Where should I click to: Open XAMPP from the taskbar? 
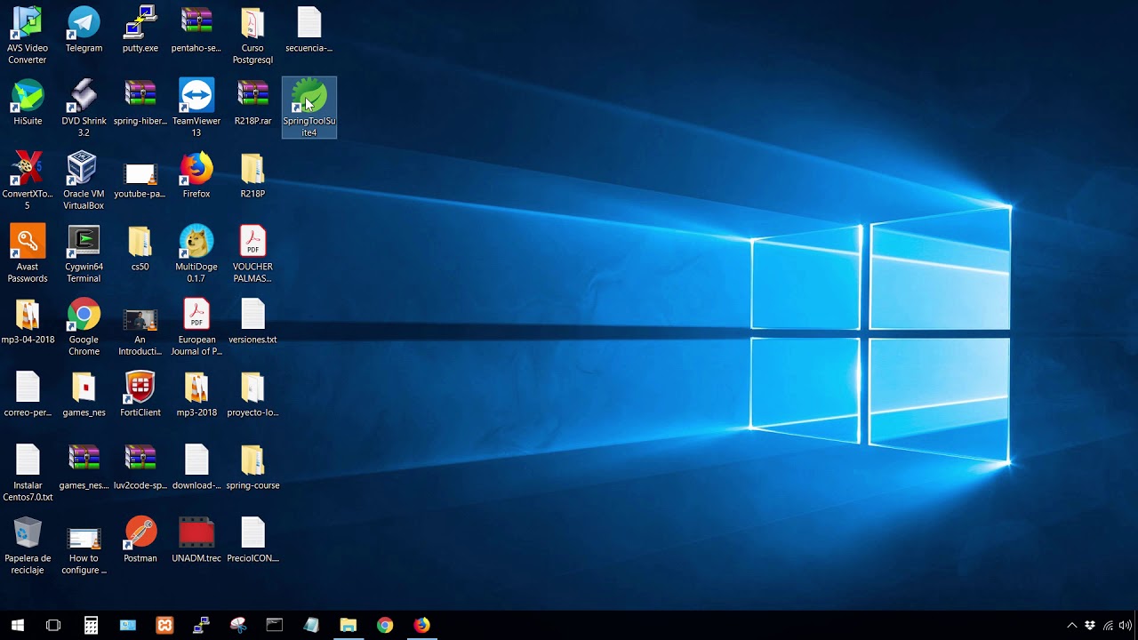pyautogui.click(x=164, y=625)
